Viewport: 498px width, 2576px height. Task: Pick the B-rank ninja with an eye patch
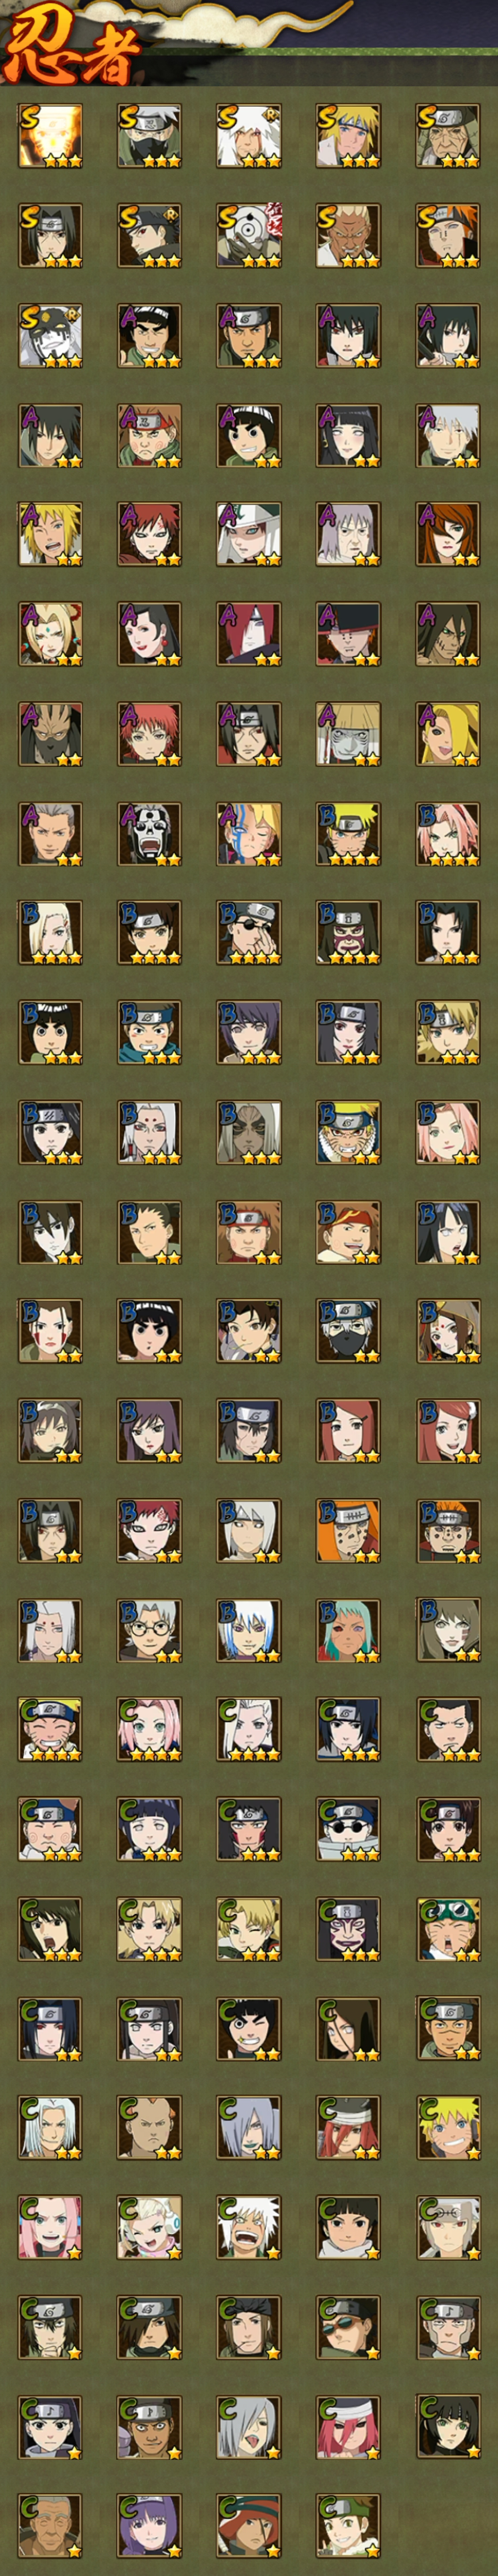coord(249,933)
